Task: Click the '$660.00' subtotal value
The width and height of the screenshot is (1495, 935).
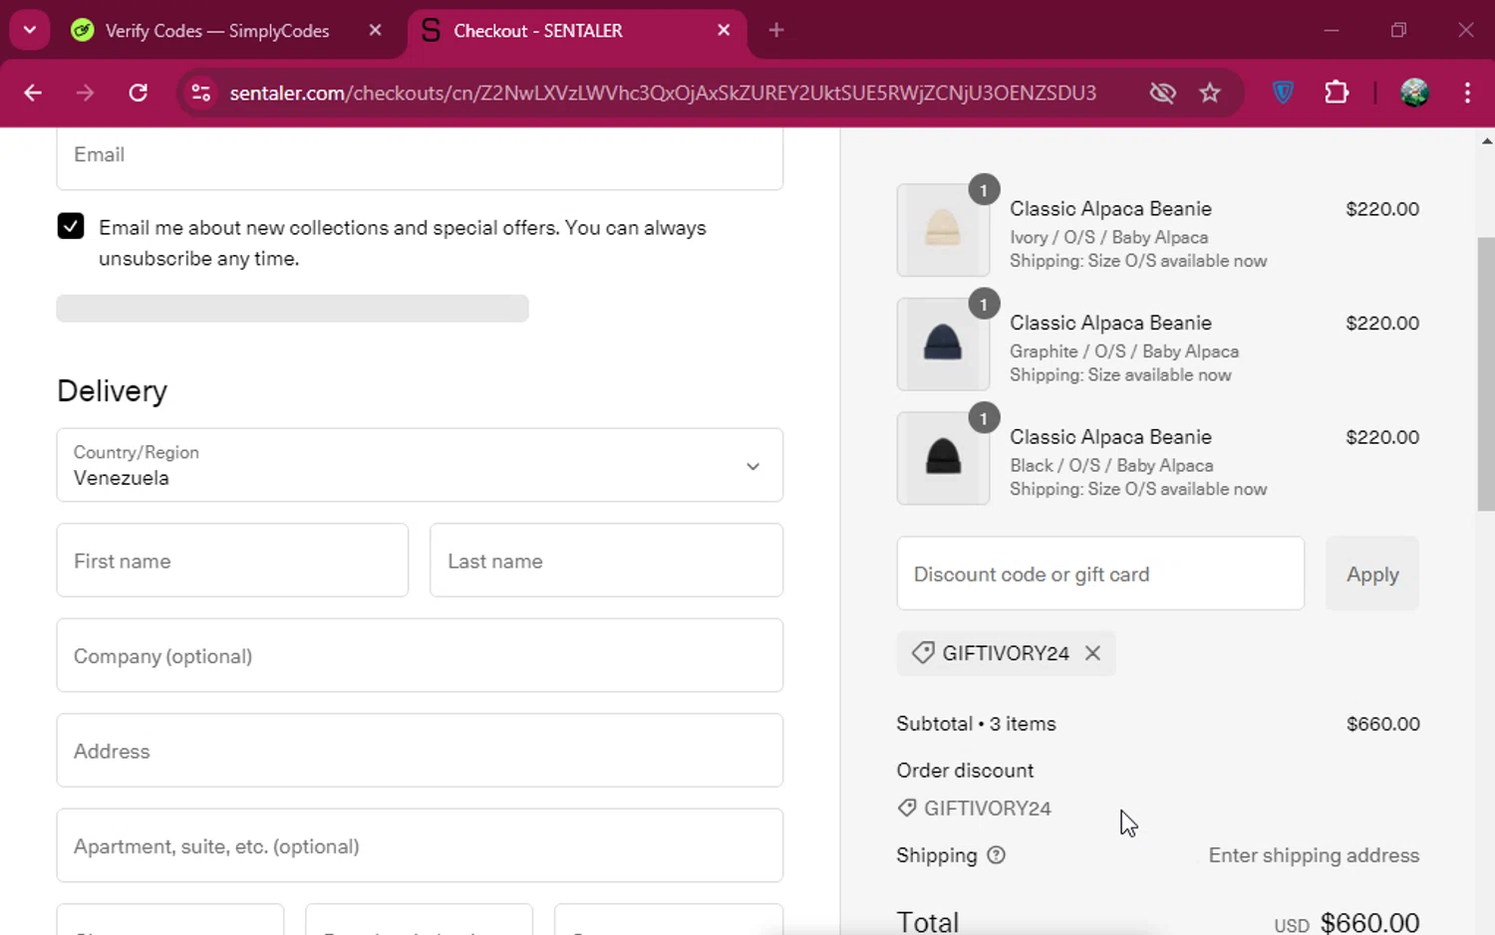Action: coord(1382,724)
